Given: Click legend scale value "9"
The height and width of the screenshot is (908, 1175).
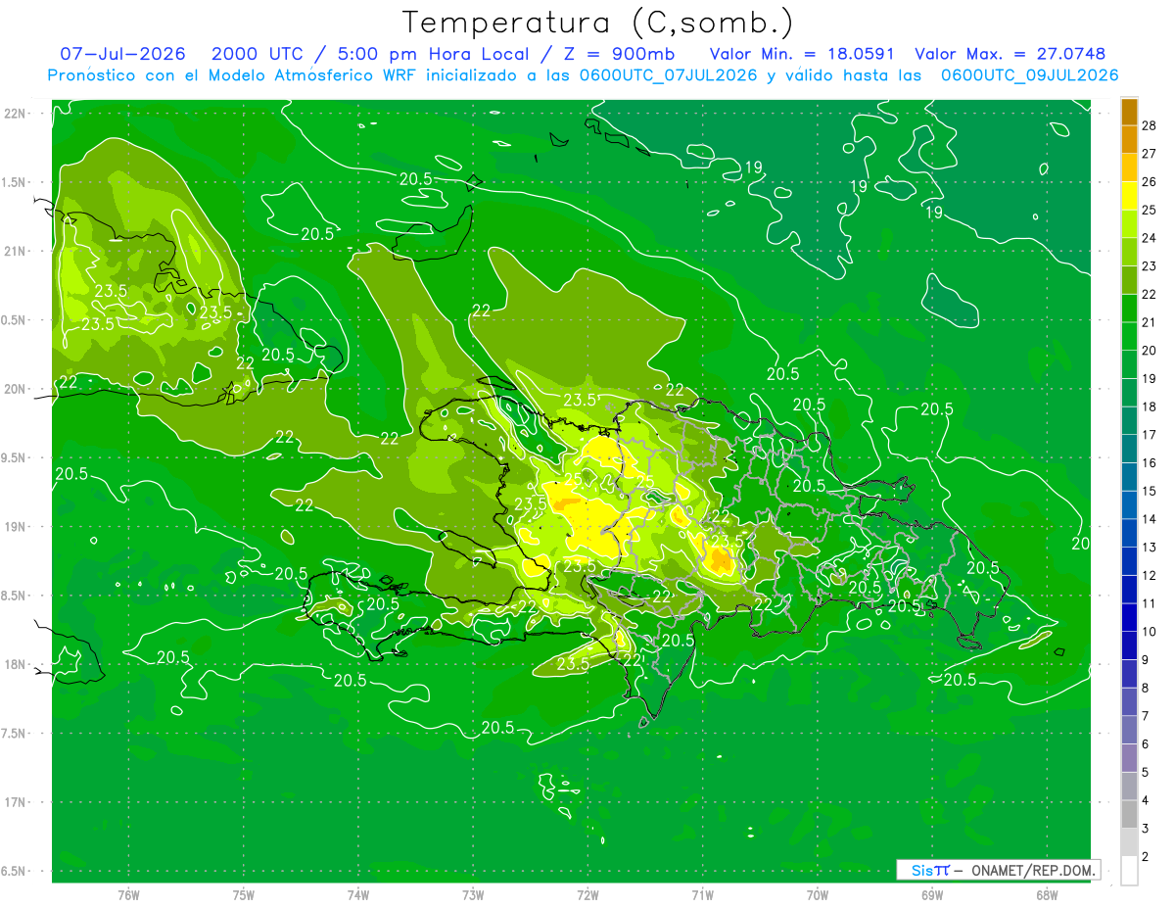Looking at the screenshot, I should coord(1147,660).
